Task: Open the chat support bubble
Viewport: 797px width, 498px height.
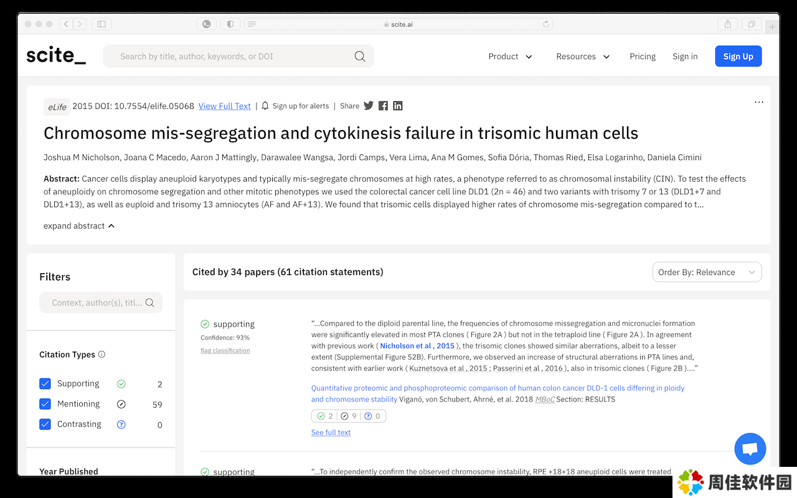Action: point(750,449)
